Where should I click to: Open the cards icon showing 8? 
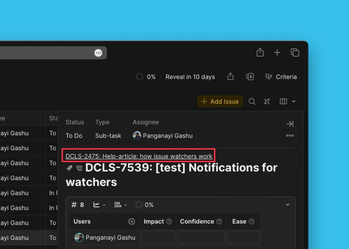tap(250, 77)
